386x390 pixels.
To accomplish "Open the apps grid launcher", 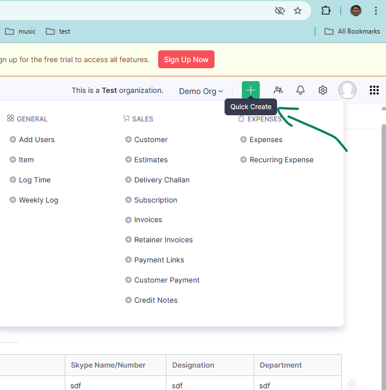I will (x=374, y=90).
